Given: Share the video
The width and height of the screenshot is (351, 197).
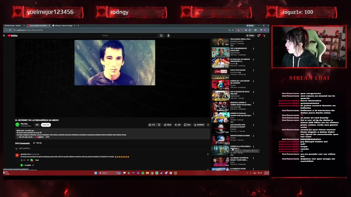Looking at the screenshot, I should (168, 125).
